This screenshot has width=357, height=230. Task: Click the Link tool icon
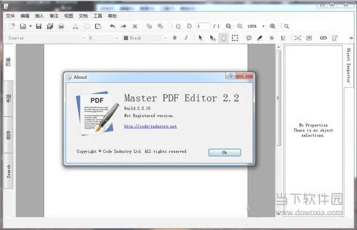point(323,38)
